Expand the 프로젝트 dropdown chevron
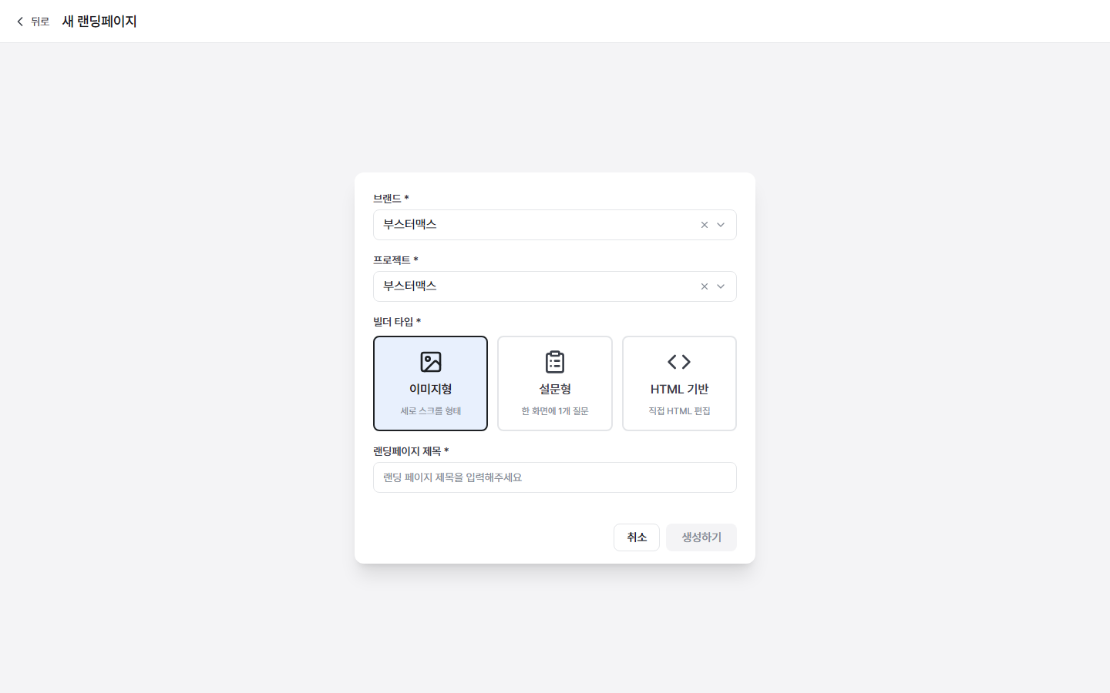Viewport: 1110px width, 693px height. [721, 286]
